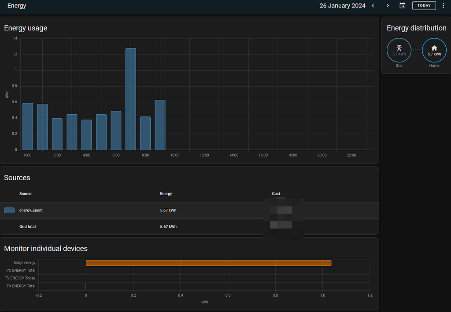Click the 4:00 energy usage bar
451x312 pixels.
point(87,135)
